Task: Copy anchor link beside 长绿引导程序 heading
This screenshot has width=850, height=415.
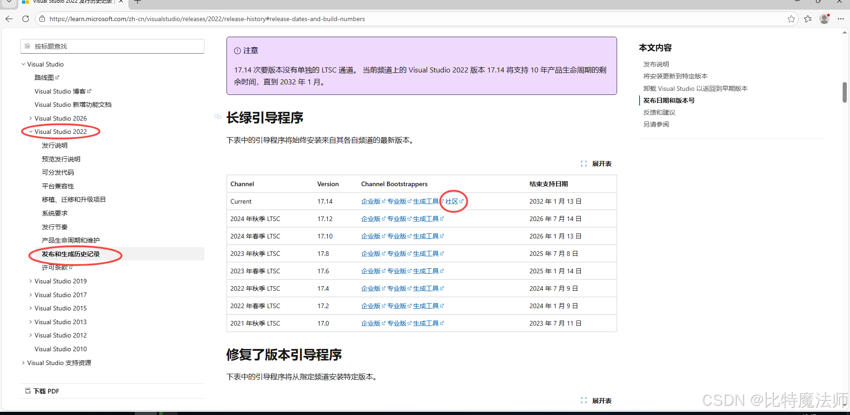Action: coord(218,117)
